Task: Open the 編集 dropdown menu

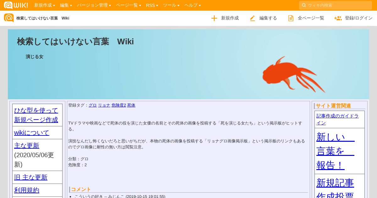Action: click(x=66, y=5)
